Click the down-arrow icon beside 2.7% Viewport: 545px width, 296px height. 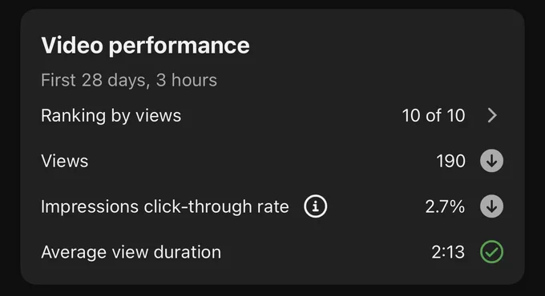tap(491, 206)
